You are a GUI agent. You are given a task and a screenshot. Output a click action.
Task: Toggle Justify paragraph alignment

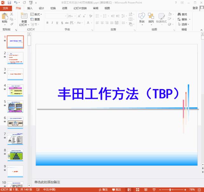click(112, 23)
